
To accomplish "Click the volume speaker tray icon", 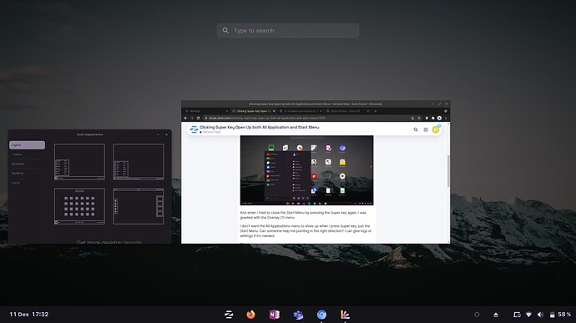I will 540,315.
